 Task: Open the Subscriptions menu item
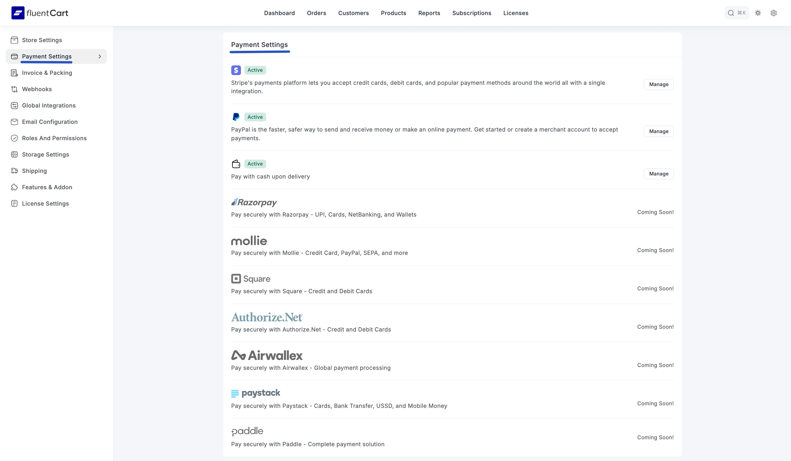(471, 13)
